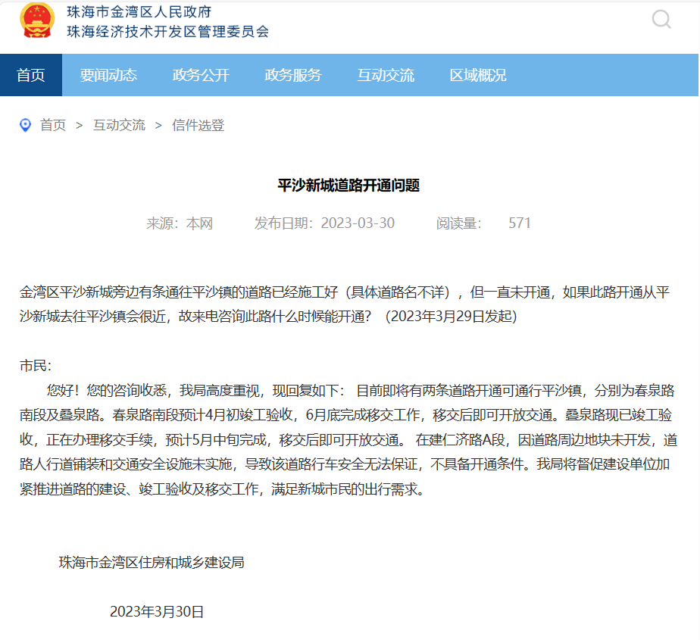Viewport: 700px width, 640px height.
Task: Click the 首页 breadcrumb link
Action: pyautogui.click(x=52, y=125)
